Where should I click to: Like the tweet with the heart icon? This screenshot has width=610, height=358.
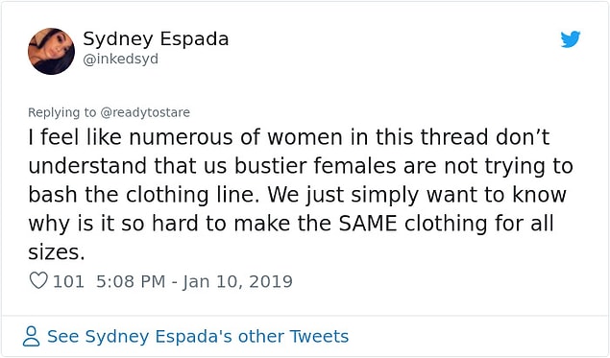[x=38, y=280]
